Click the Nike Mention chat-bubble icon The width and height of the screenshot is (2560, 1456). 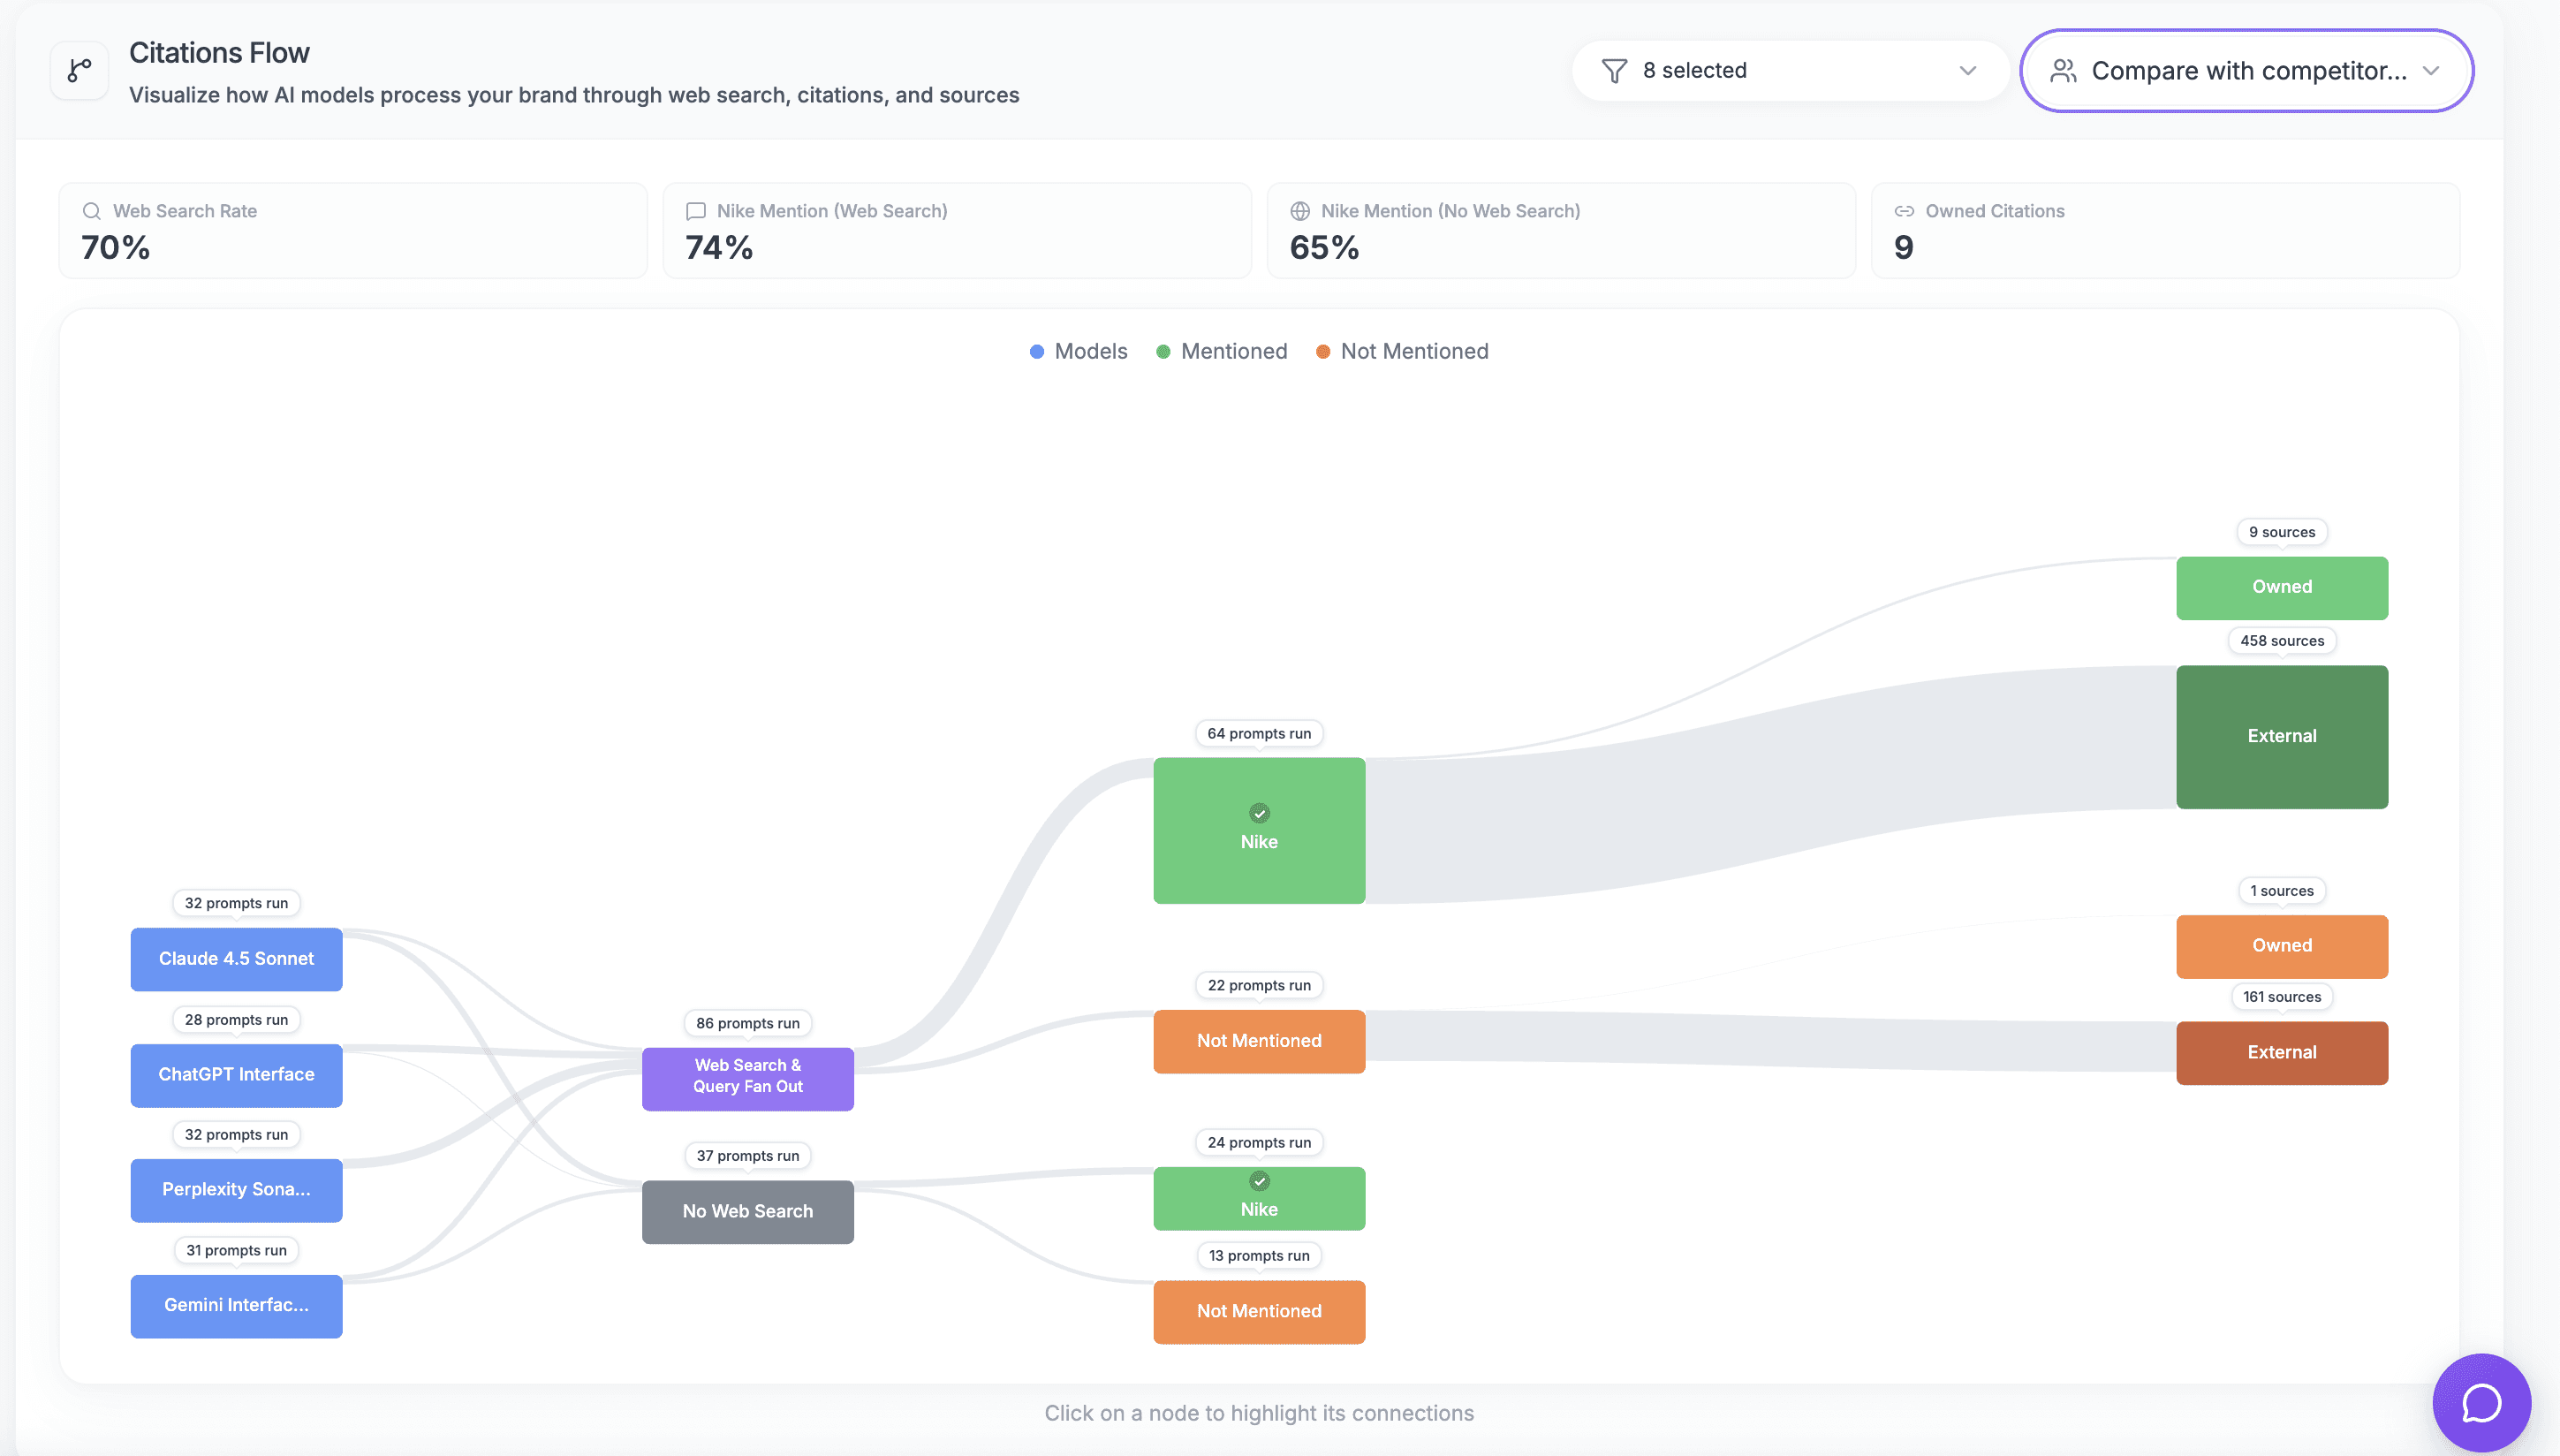(x=696, y=211)
